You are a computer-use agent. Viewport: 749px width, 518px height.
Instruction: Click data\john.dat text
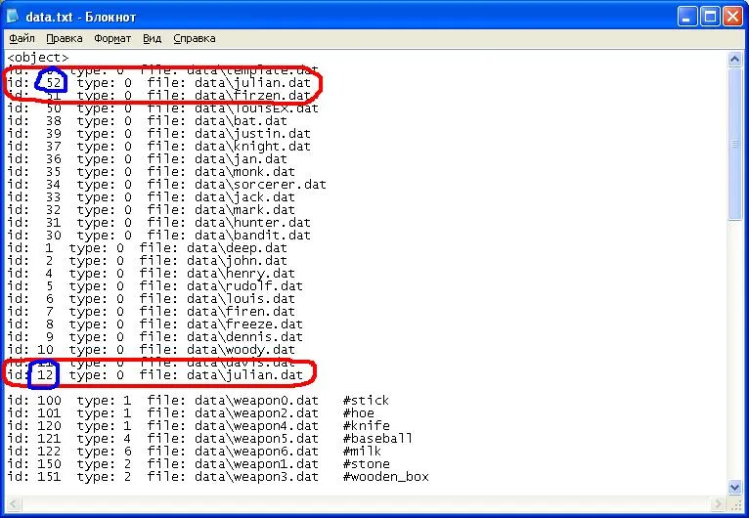point(237,261)
